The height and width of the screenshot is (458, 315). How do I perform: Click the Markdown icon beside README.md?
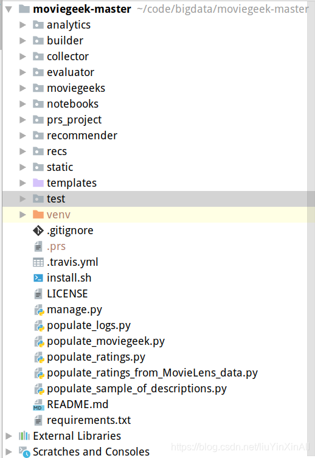click(38, 404)
